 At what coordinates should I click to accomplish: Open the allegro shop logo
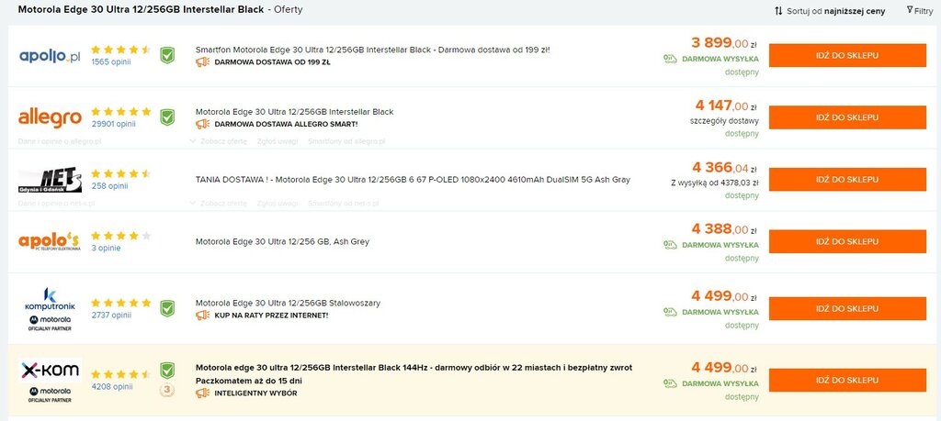point(50,118)
